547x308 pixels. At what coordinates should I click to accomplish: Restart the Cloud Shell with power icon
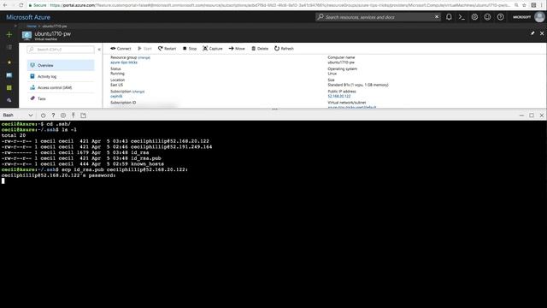pyautogui.click(x=43, y=115)
